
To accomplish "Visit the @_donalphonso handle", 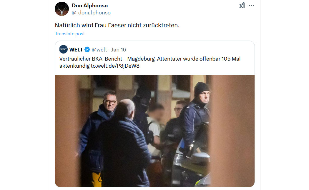I will point(91,13).
